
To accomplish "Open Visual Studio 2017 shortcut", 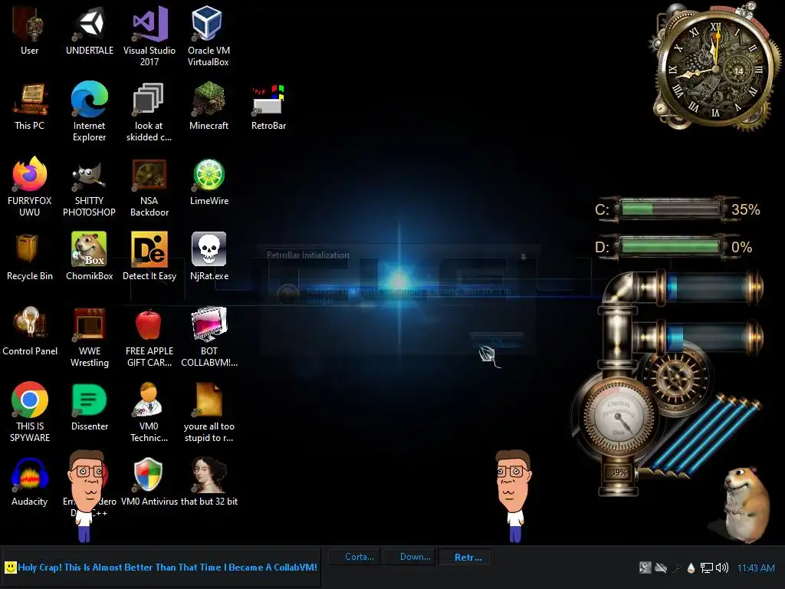I will click(149, 36).
